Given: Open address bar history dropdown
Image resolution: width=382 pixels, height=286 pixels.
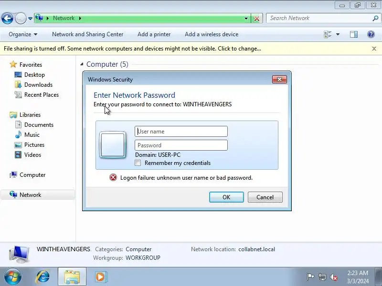Looking at the screenshot, I should 246,19.
